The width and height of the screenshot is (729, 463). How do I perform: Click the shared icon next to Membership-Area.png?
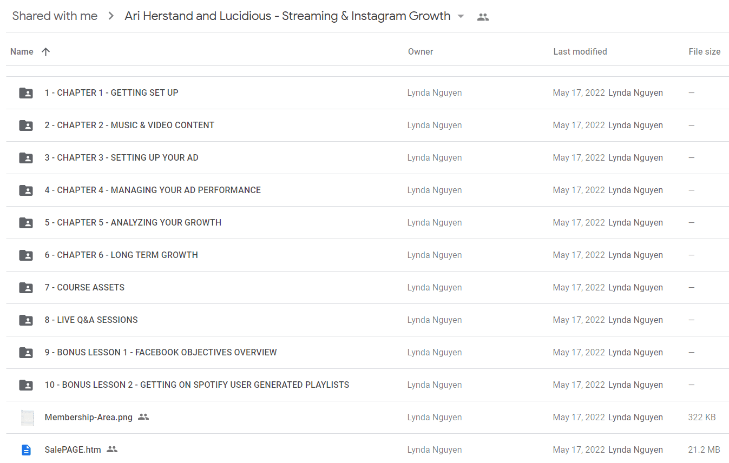[x=143, y=417]
